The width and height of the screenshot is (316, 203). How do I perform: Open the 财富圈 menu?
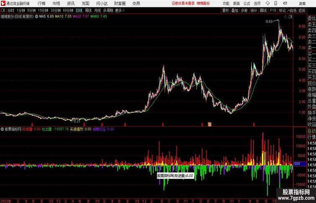click(x=120, y=3)
